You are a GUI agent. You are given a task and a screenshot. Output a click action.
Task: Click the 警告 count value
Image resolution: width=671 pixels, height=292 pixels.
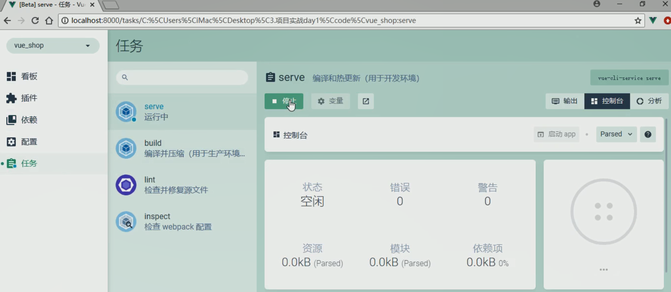click(487, 201)
